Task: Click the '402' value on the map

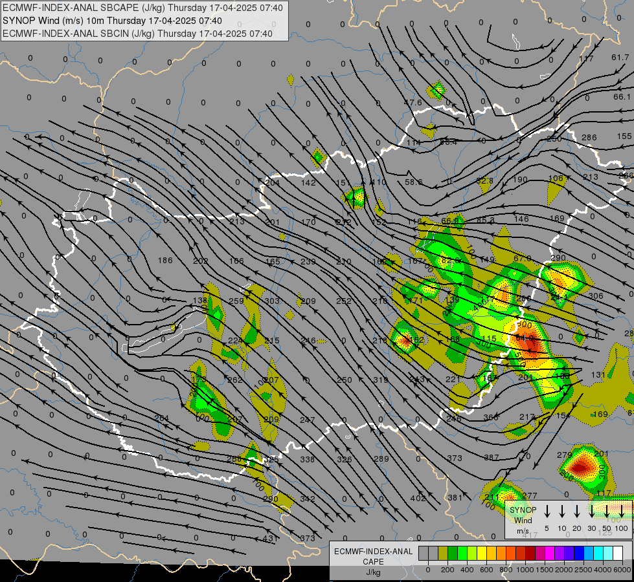Action: point(418,499)
